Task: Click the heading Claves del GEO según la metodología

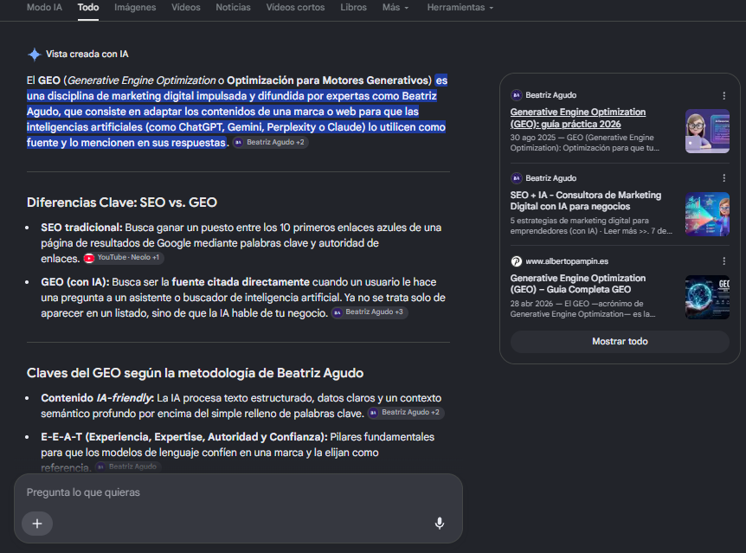Action: click(x=195, y=373)
